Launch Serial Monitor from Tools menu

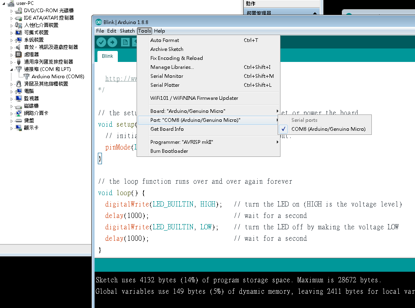tap(209, 76)
